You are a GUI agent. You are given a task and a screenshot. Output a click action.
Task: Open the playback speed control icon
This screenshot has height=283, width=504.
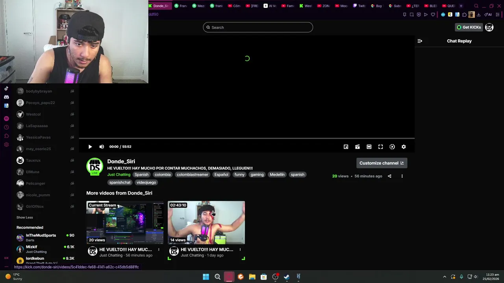392,147
